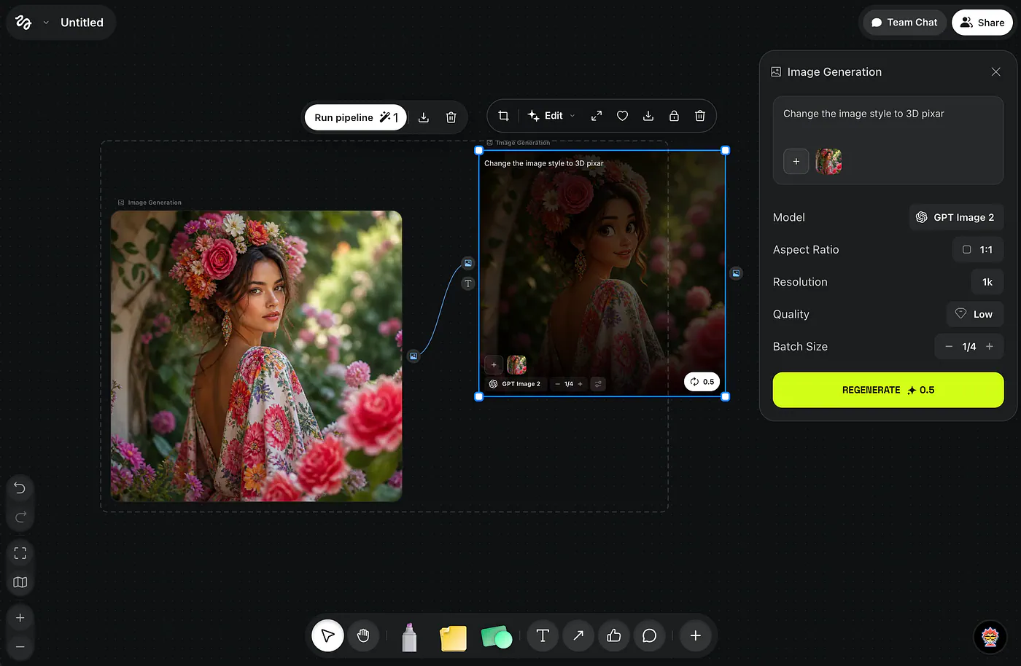Toggle the minimap icon

20,582
